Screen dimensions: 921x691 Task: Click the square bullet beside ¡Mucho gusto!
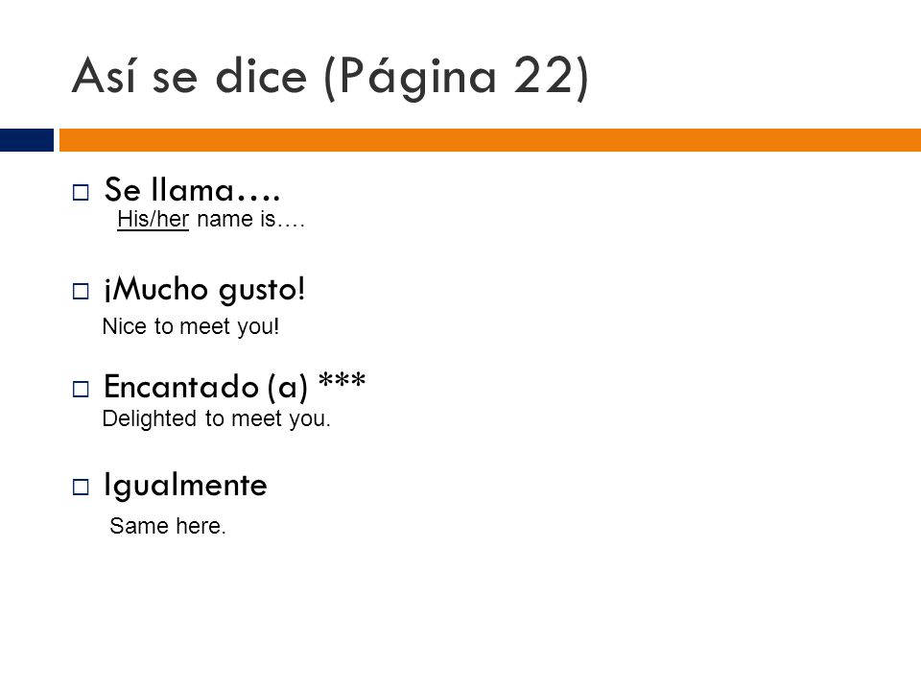click(x=81, y=292)
